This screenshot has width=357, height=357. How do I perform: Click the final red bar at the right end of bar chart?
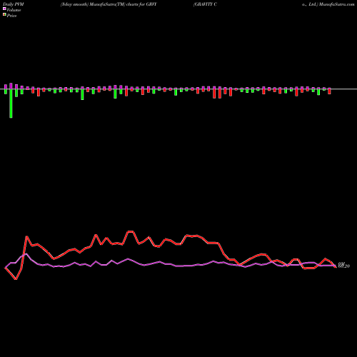tap(329, 91)
